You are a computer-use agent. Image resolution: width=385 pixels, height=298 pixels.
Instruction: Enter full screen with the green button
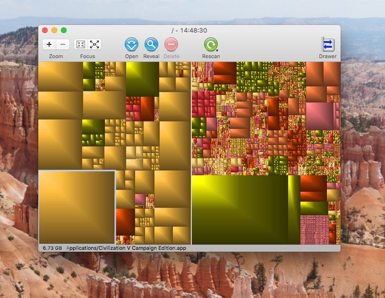(64, 30)
